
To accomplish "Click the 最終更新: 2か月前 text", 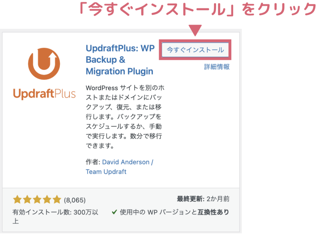I will click(x=203, y=199).
